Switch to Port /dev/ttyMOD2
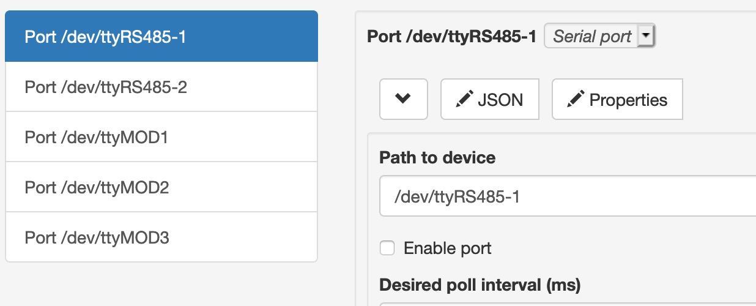This screenshot has width=756, height=306. pos(161,187)
